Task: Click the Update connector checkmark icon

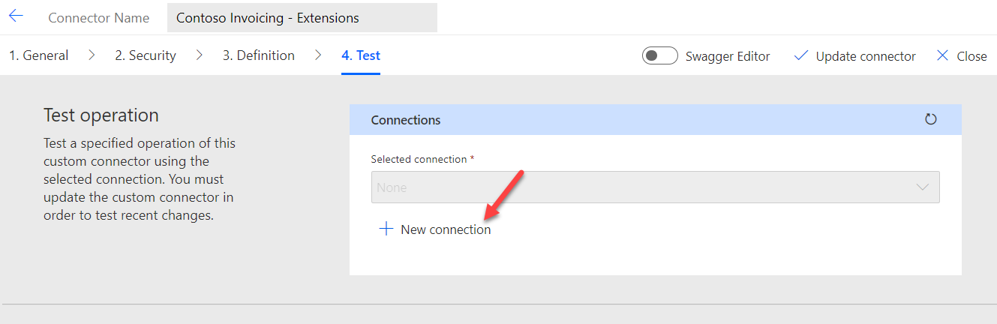Action: (800, 56)
